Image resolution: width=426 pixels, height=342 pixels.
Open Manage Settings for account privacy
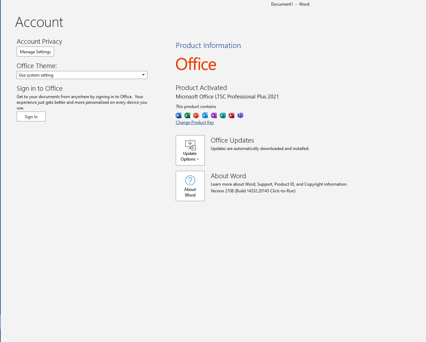(35, 52)
